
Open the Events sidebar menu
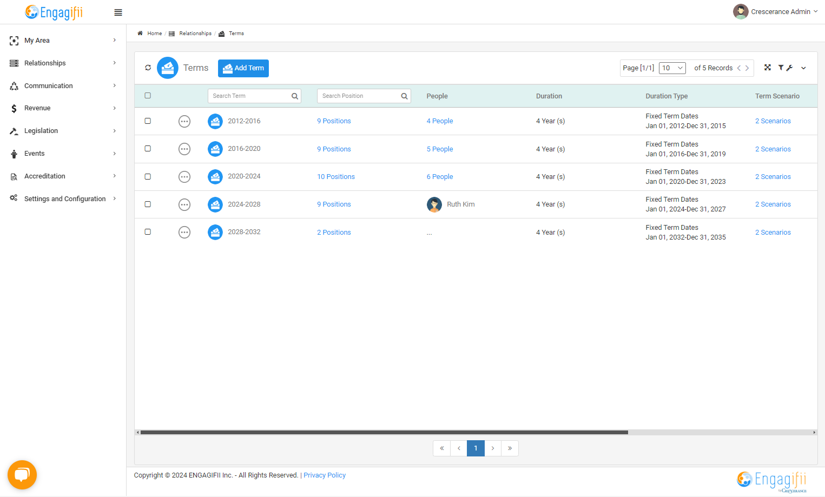tap(63, 154)
